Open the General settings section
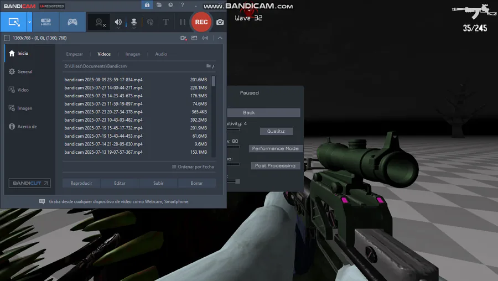The width and height of the screenshot is (498, 281). [x=30, y=72]
